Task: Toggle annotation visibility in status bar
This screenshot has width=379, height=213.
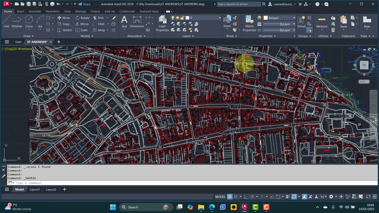Action: (305, 197)
